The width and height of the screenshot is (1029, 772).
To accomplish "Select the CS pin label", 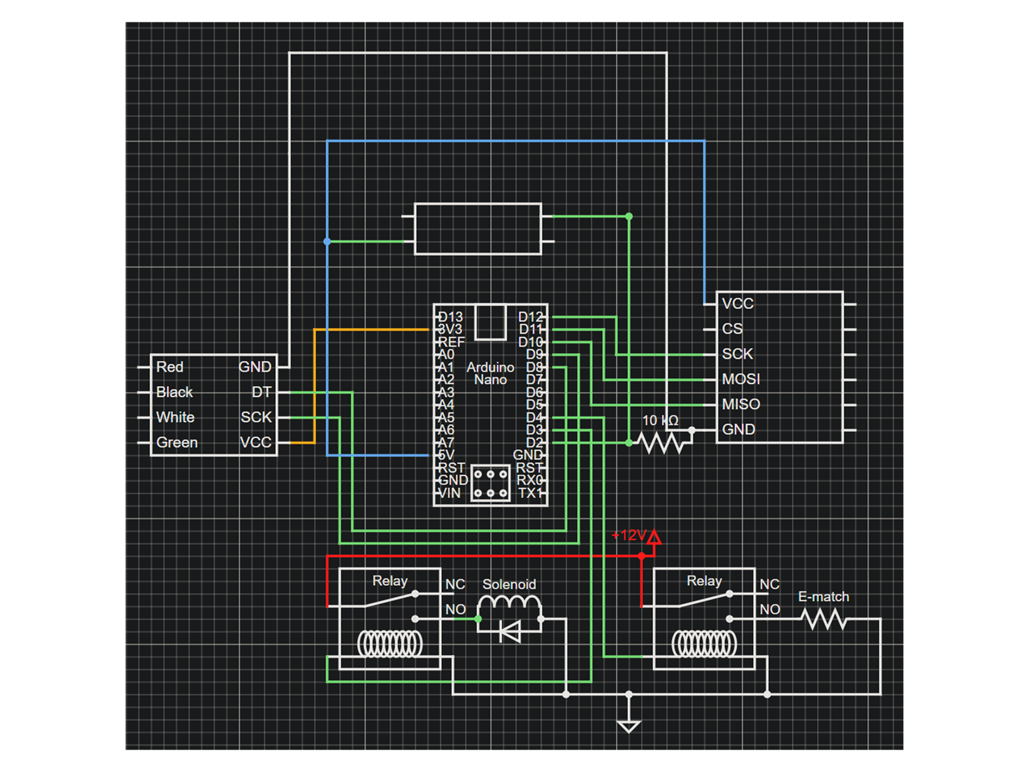I will [732, 328].
